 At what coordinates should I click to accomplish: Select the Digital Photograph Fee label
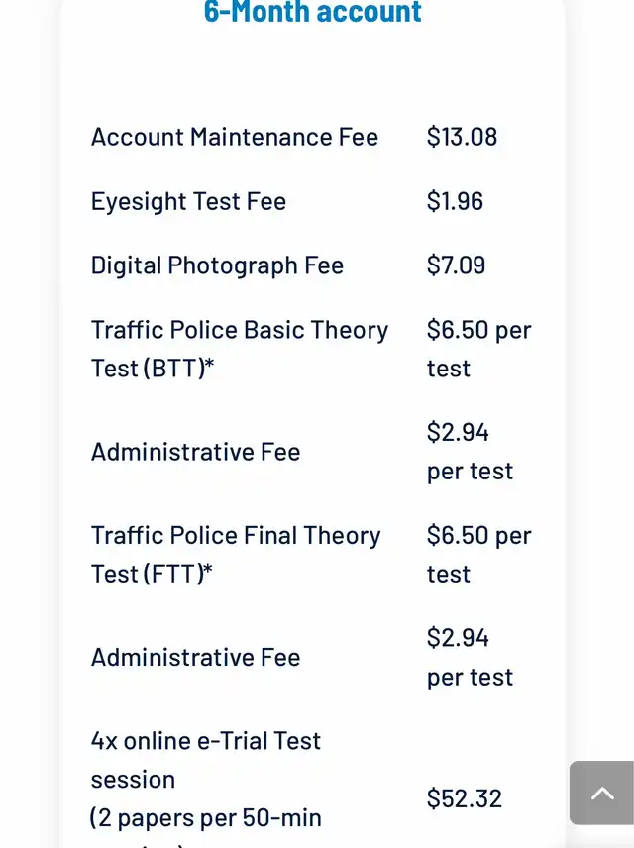pos(218,265)
